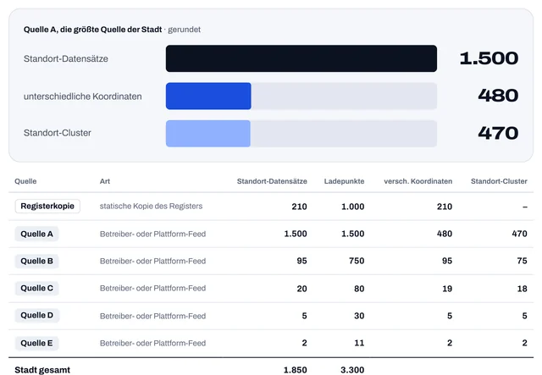Click the 'Standort-Datensätze' column header

pos(272,181)
